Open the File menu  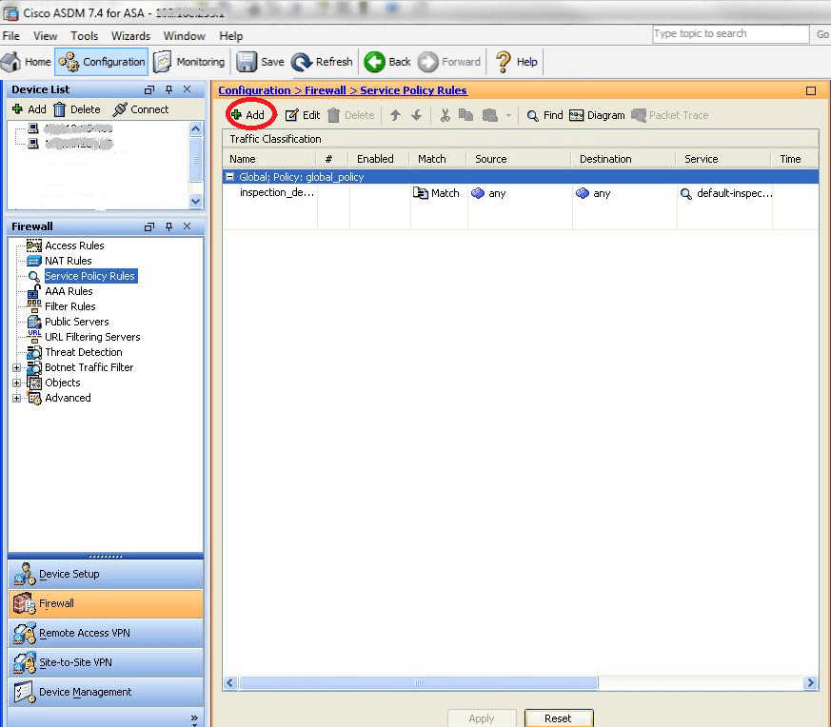pyautogui.click(x=11, y=36)
